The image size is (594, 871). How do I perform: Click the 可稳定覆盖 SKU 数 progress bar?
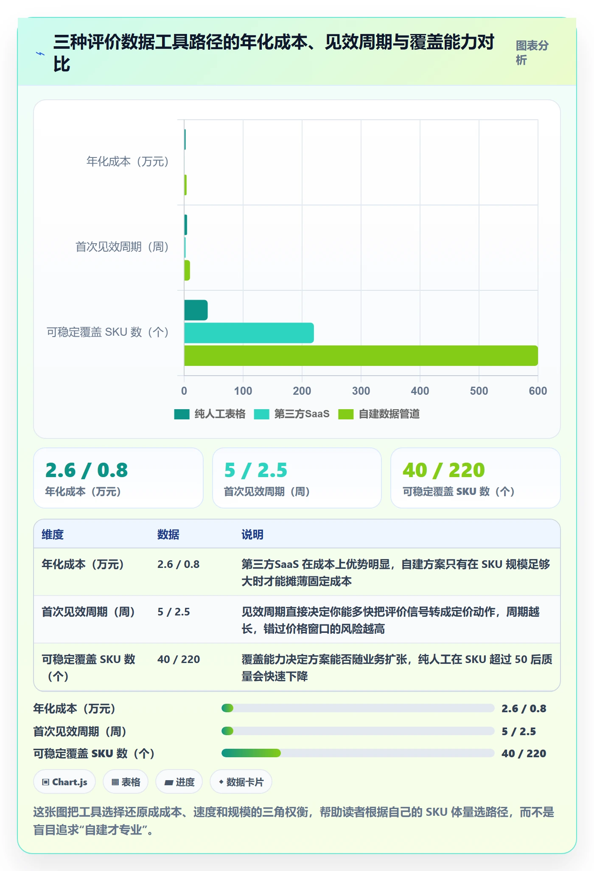(x=358, y=753)
